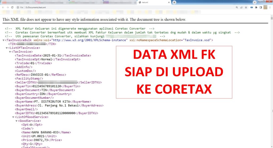Click the Name value NAMA BARANG-033
Screen dimensions: 273x148
(45, 132)
